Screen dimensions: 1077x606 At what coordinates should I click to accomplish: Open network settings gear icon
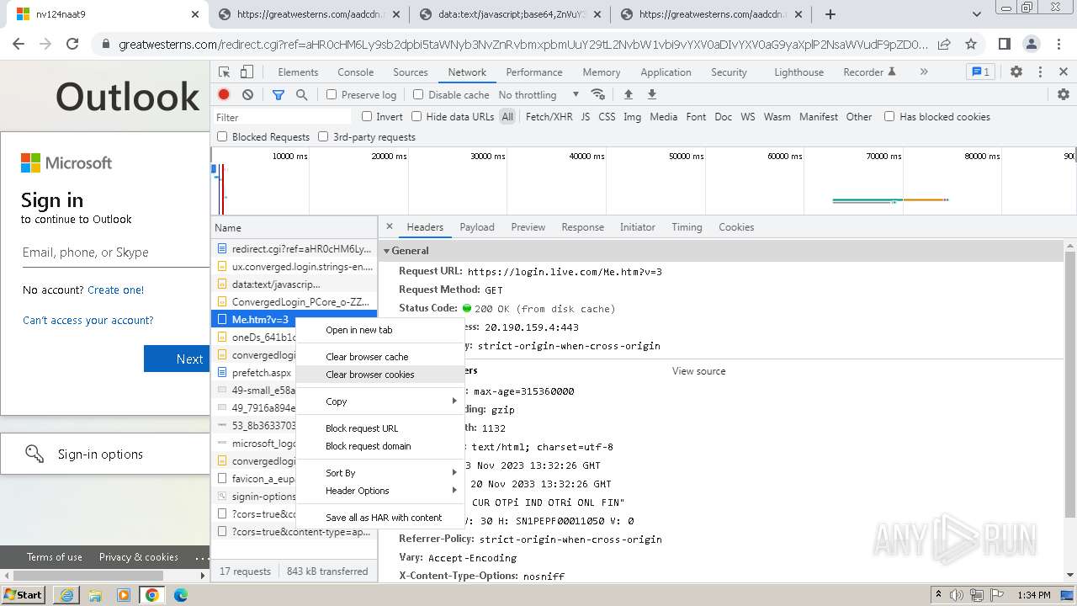(1064, 95)
